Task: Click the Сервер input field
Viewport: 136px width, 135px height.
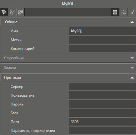Action: 102,87
